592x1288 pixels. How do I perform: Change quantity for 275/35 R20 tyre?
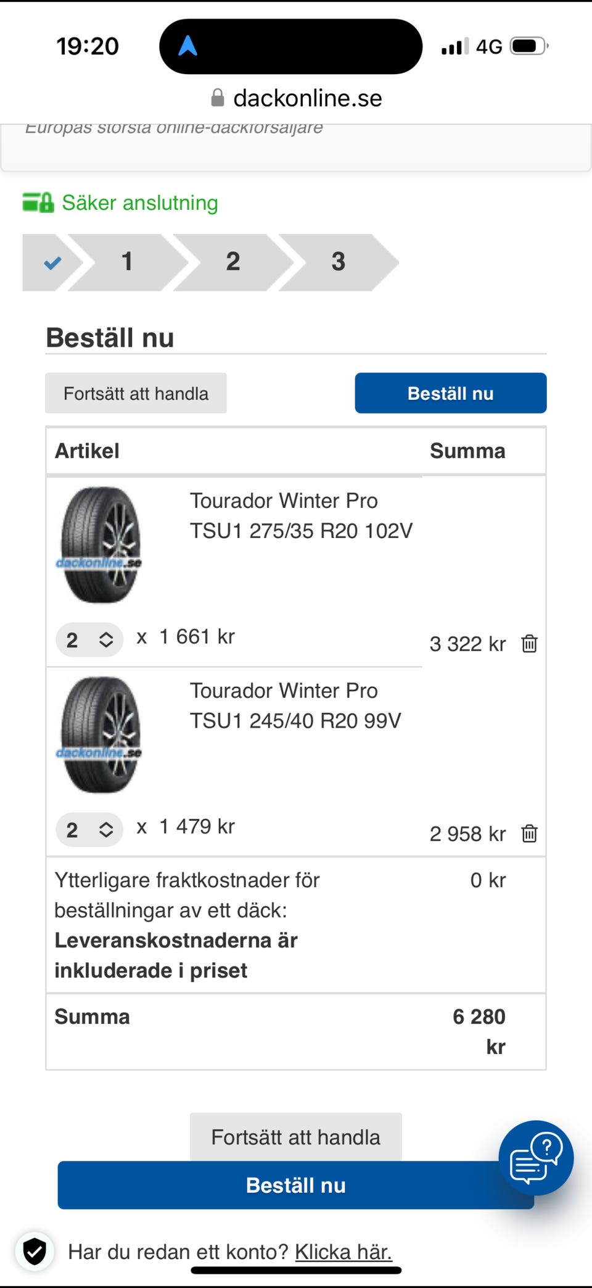coord(89,640)
